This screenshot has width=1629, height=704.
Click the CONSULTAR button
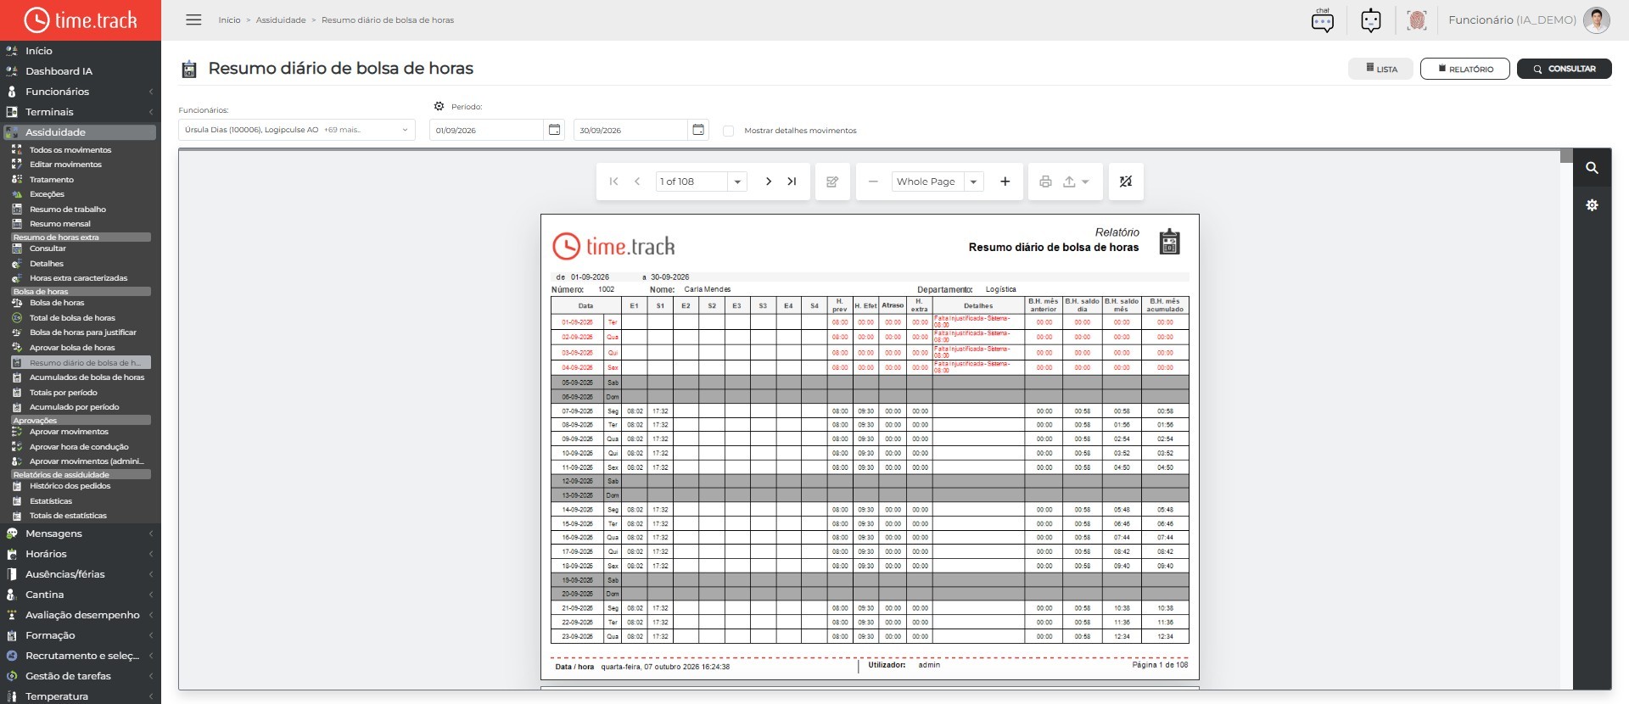click(x=1564, y=69)
